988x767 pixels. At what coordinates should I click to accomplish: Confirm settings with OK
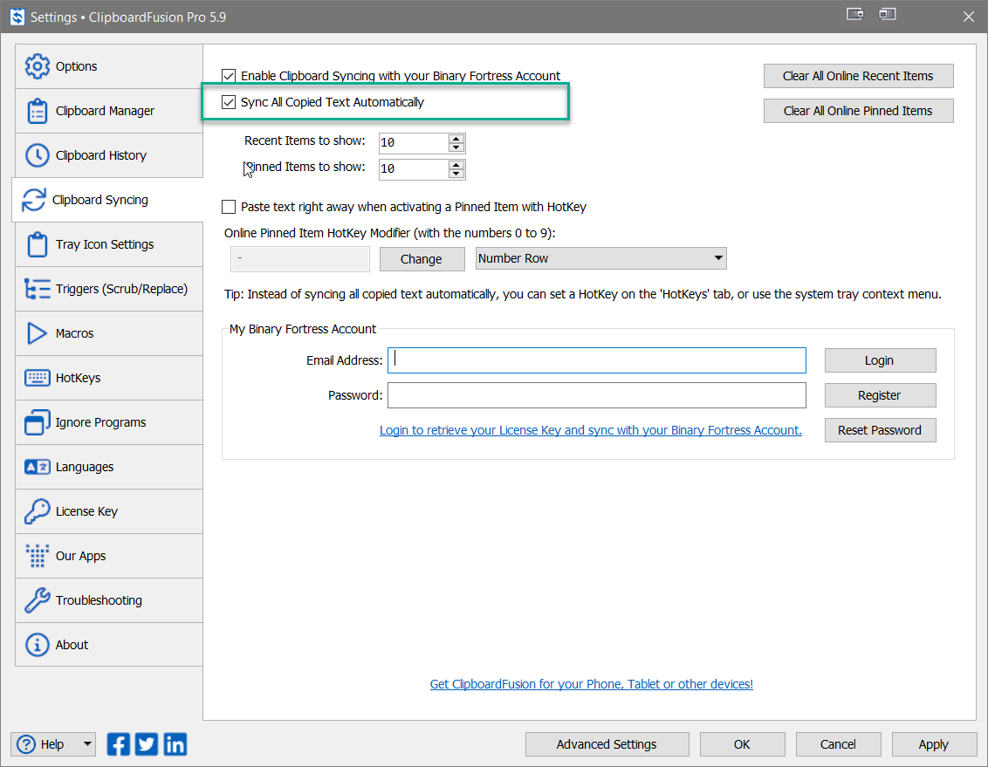coord(742,744)
